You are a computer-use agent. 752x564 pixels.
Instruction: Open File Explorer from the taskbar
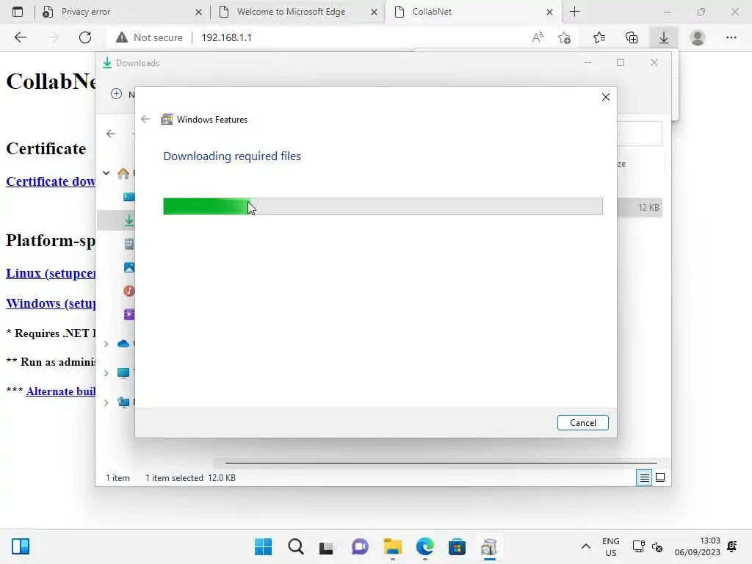(x=392, y=546)
